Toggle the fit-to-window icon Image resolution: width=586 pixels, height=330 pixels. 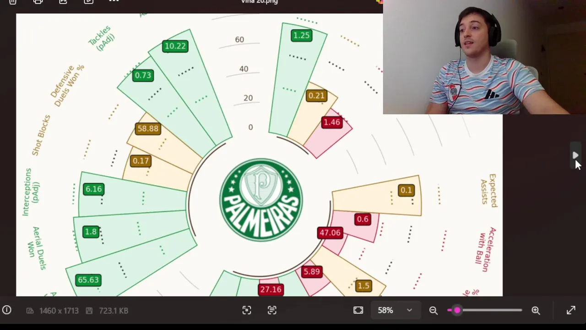(x=358, y=310)
